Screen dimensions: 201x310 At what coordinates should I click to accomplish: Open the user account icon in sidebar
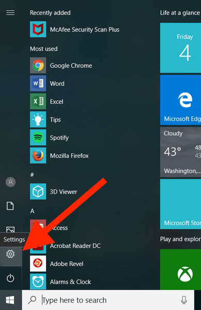10,182
